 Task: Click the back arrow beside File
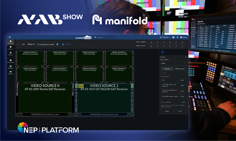(18, 44)
